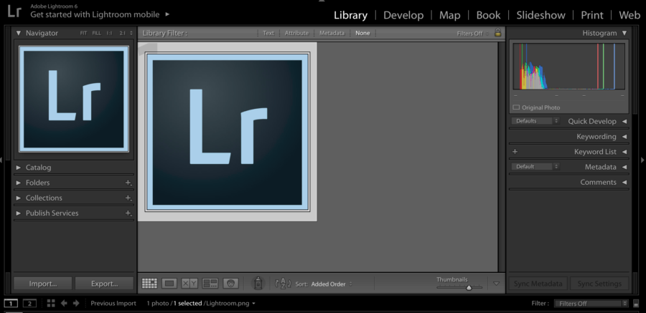Go forward with right arrow icon
The height and width of the screenshot is (313, 646).
pyautogui.click(x=76, y=303)
